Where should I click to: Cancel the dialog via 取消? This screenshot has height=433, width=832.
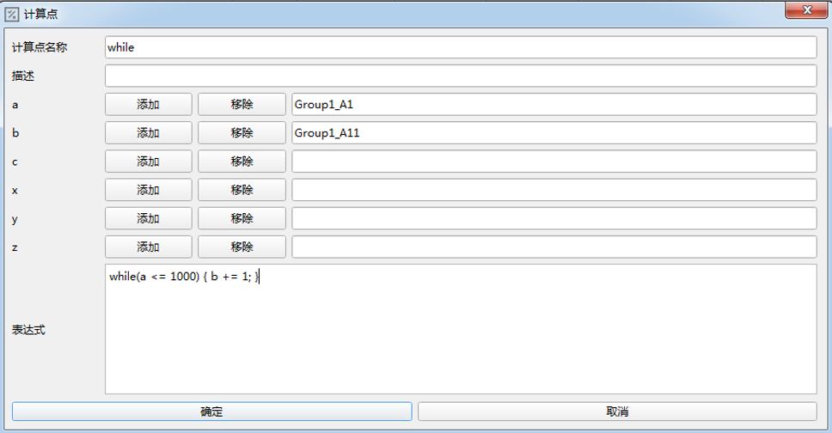tap(617, 412)
